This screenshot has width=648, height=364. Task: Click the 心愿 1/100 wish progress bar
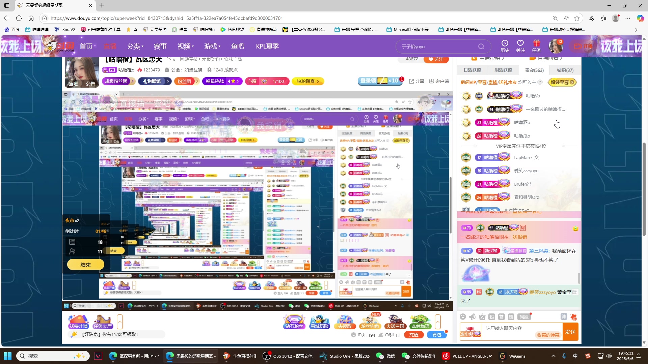click(267, 81)
